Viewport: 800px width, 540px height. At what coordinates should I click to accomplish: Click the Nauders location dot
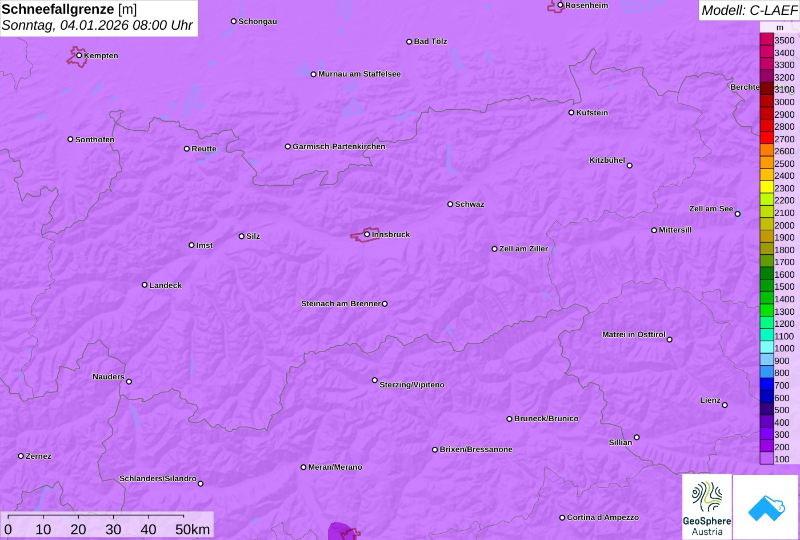coord(129,382)
